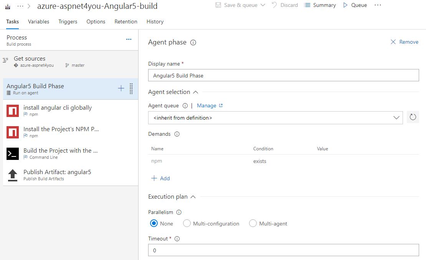426x260 pixels.
Task: Select the Command Line task icon
Action: (x=13, y=154)
